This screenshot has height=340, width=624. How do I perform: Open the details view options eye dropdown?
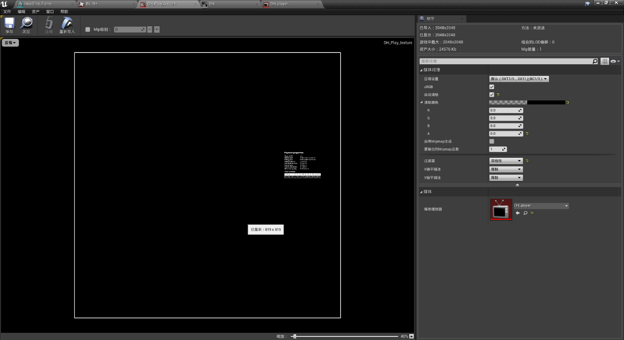pyautogui.click(x=615, y=61)
